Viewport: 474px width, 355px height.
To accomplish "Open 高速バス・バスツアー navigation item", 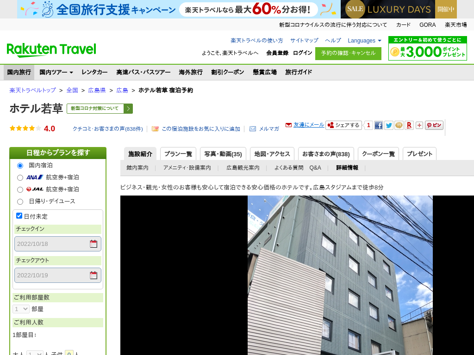I will 143,72.
